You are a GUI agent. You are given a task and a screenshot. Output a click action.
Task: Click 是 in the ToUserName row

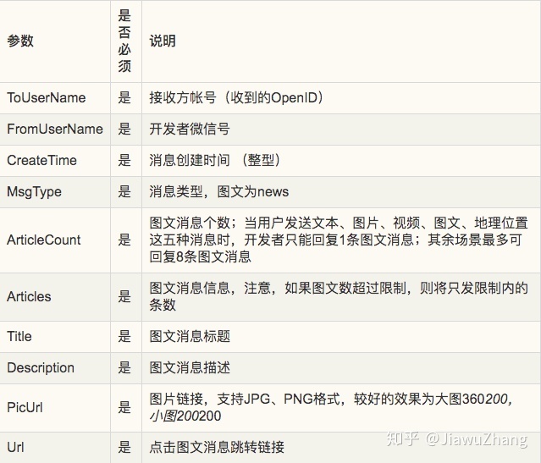click(x=124, y=98)
